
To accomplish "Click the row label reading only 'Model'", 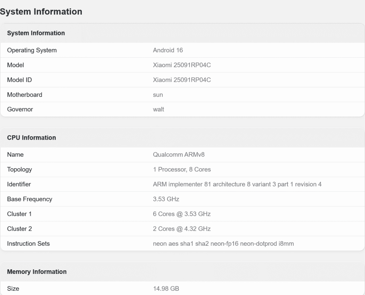I will (x=15, y=65).
